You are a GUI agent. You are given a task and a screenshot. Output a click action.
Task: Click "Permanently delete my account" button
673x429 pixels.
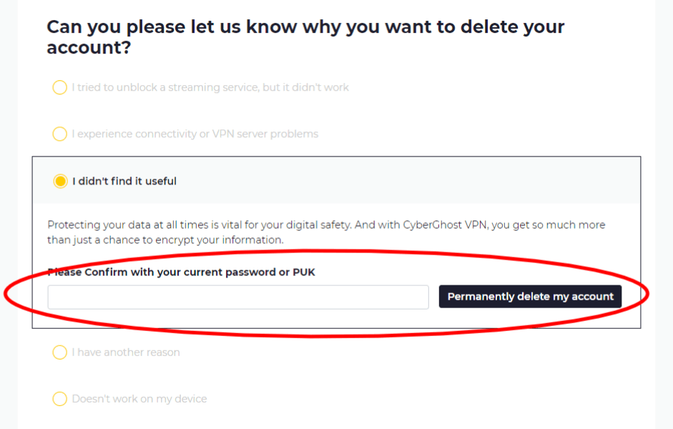[530, 297]
